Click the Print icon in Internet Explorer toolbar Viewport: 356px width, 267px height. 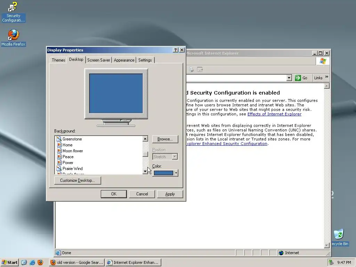[x=192, y=70]
